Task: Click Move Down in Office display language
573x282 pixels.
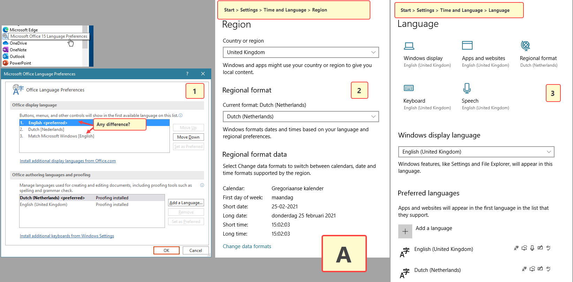Action: pyautogui.click(x=188, y=137)
